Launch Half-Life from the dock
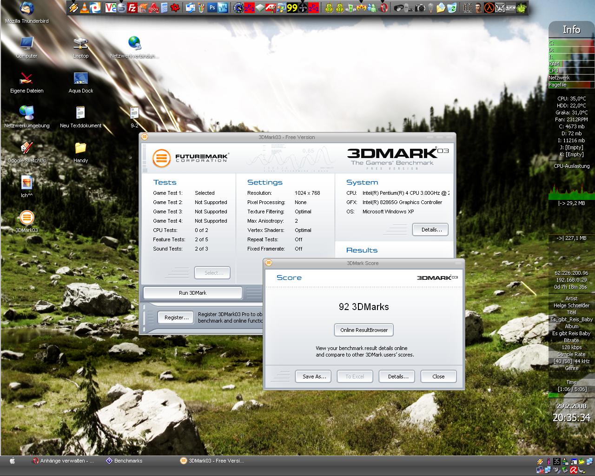The width and height of the screenshot is (595, 476). pos(489,7)
